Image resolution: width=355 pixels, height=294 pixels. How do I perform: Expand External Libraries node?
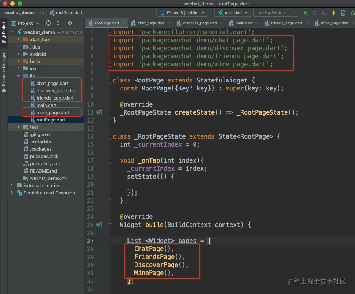coord(12,185)
